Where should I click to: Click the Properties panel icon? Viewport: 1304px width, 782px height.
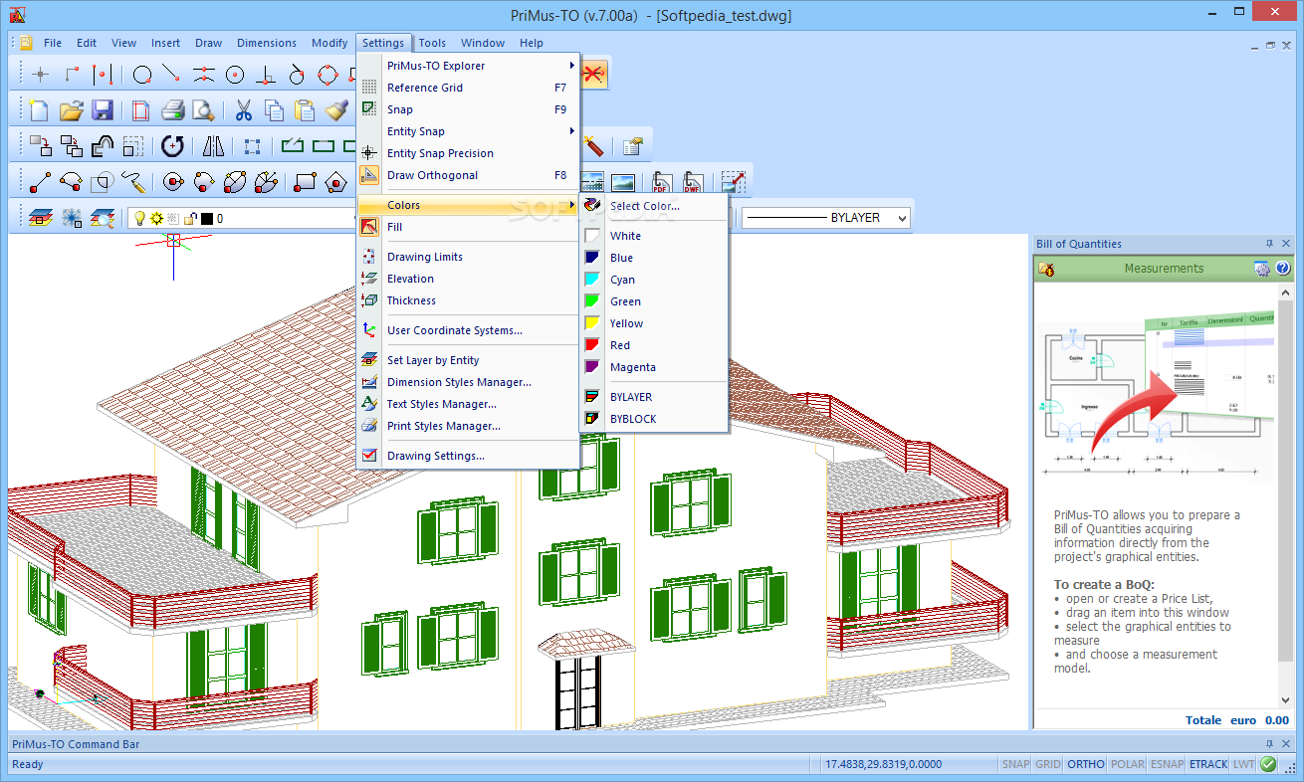coord(632,146)
